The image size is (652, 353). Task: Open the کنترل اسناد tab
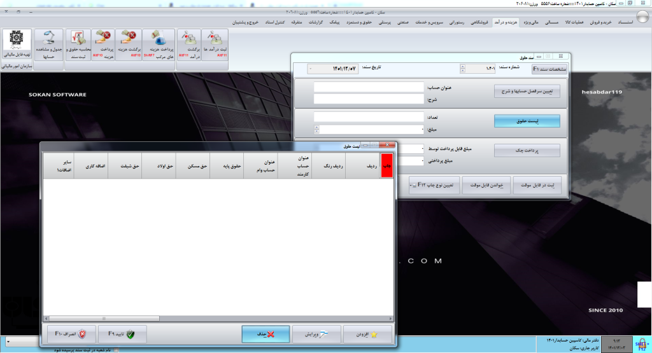pyautogui.click(x=275, y=22)
